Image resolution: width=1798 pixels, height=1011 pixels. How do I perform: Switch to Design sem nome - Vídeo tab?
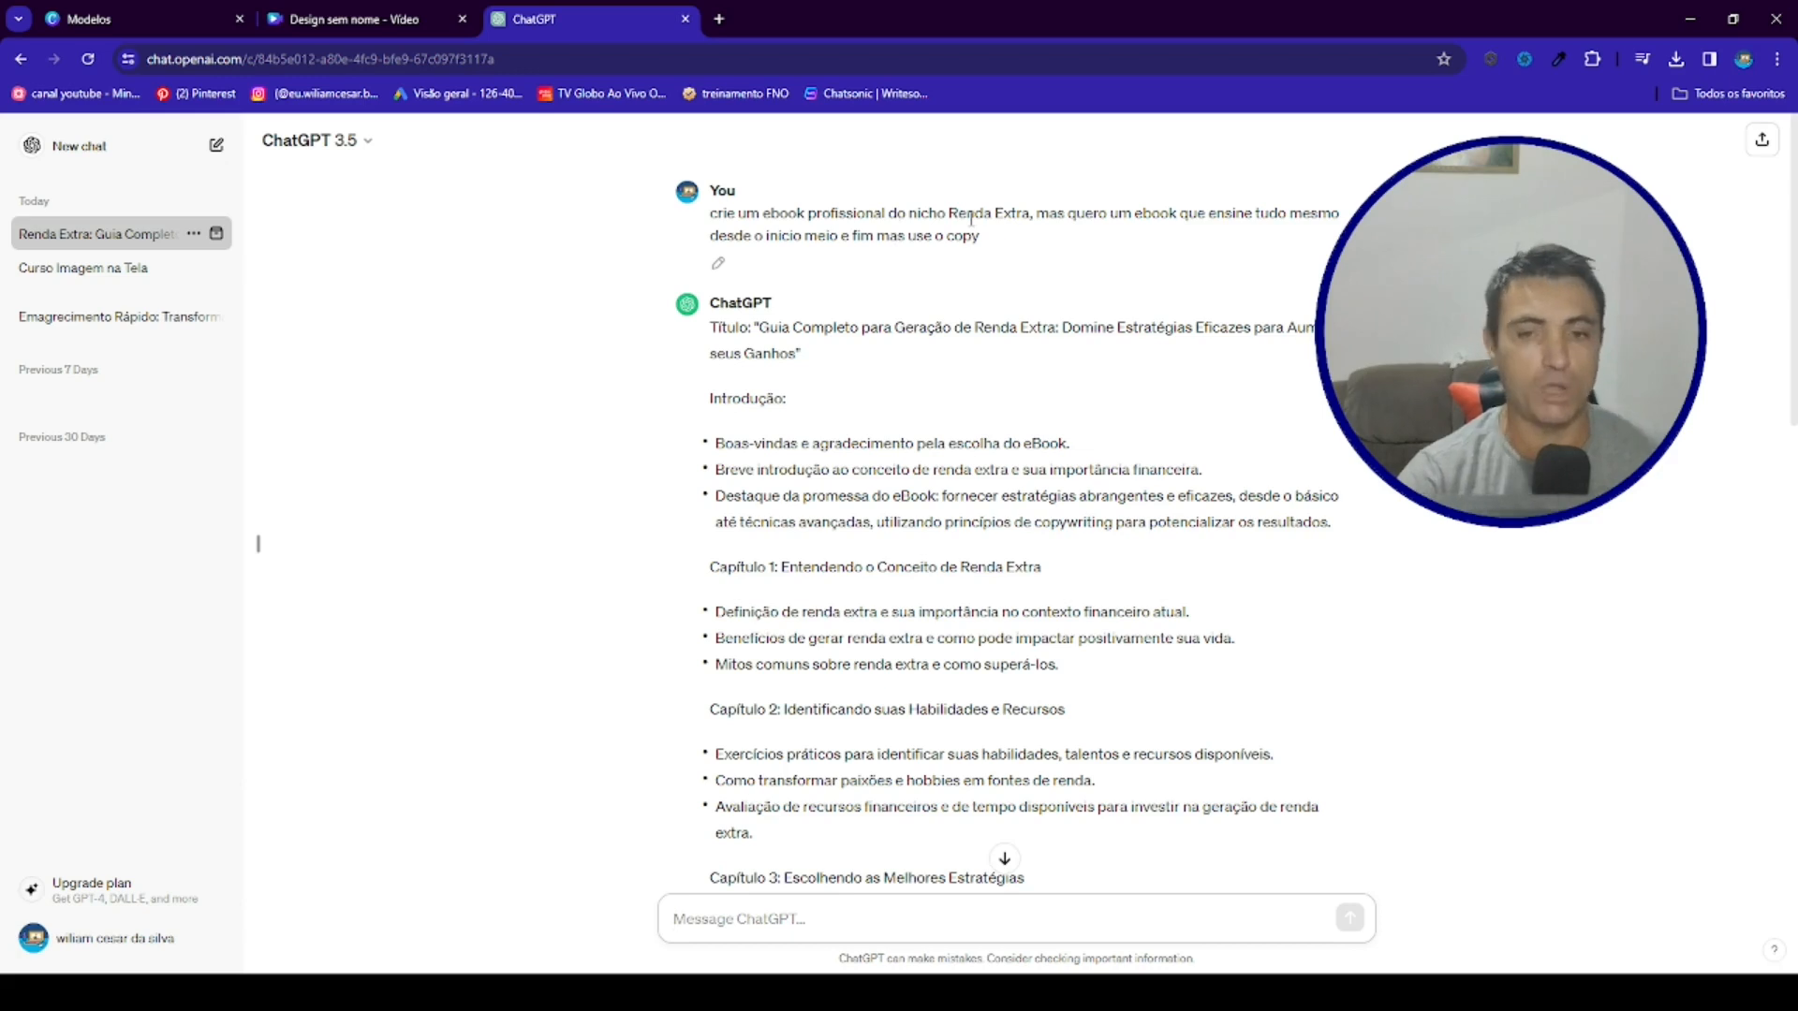(x=367, y=19)
